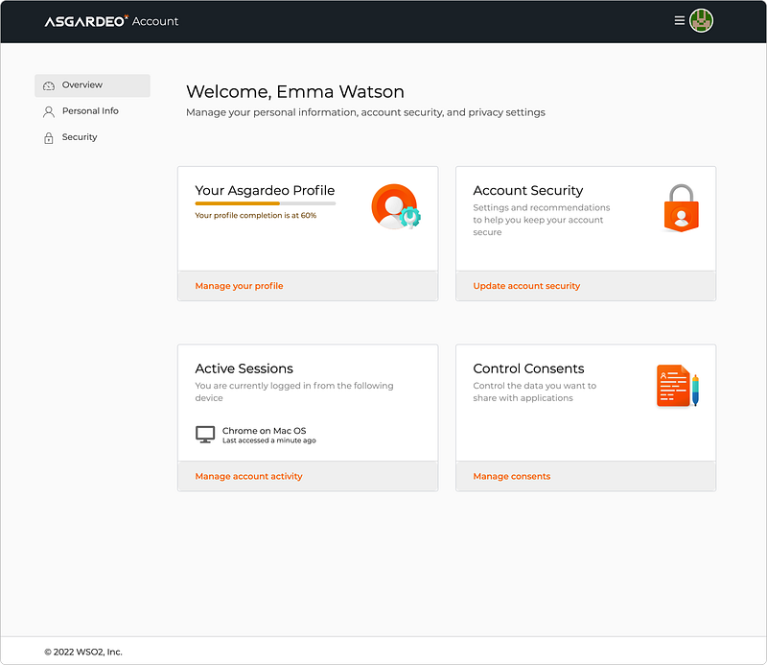Image resolution: width=767 pixels, height=665 pixels.
Task: Click the Asgardeo logo
Action: pyautogui.click(x=86, y=21)
